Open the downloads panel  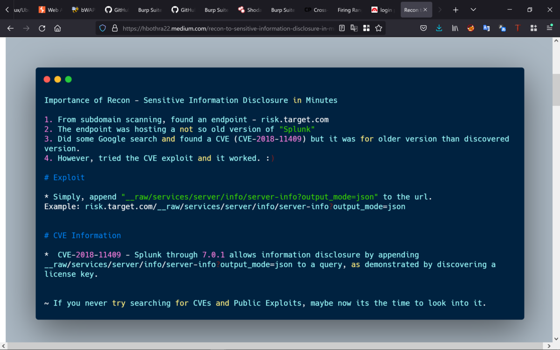[439, 28]
